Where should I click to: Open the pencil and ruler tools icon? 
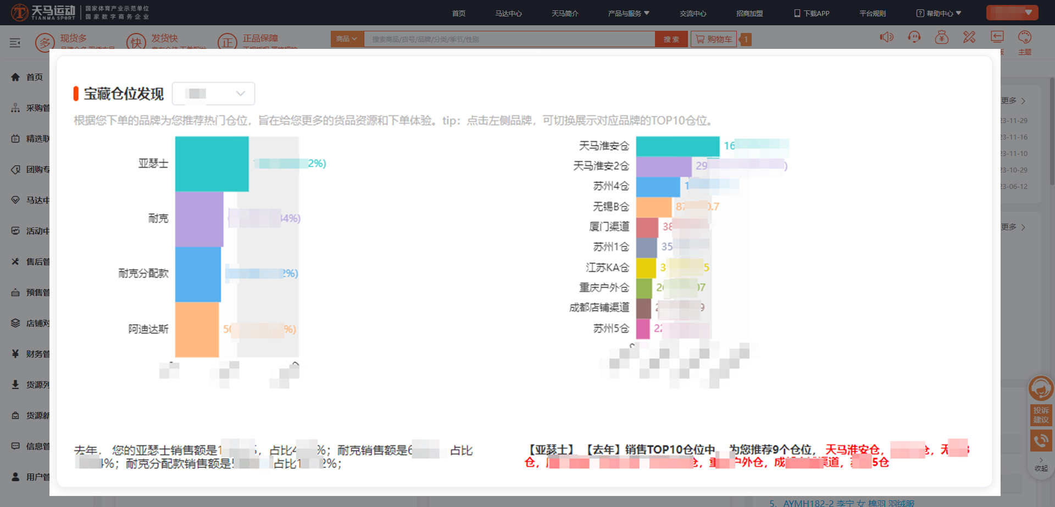[969, 37]
